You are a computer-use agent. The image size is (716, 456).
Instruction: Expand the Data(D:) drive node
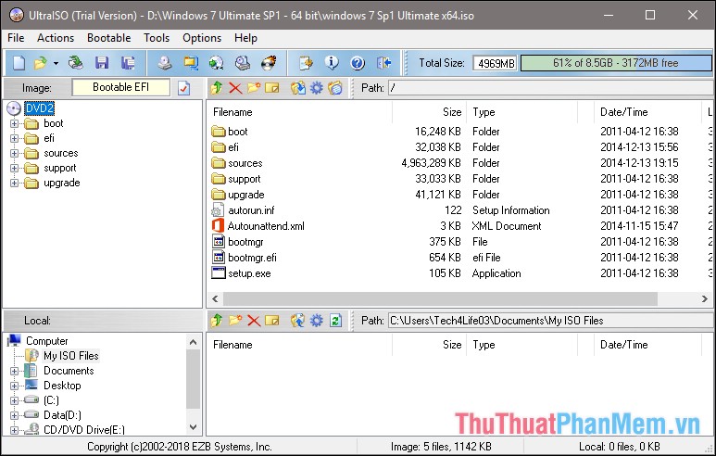14,415
